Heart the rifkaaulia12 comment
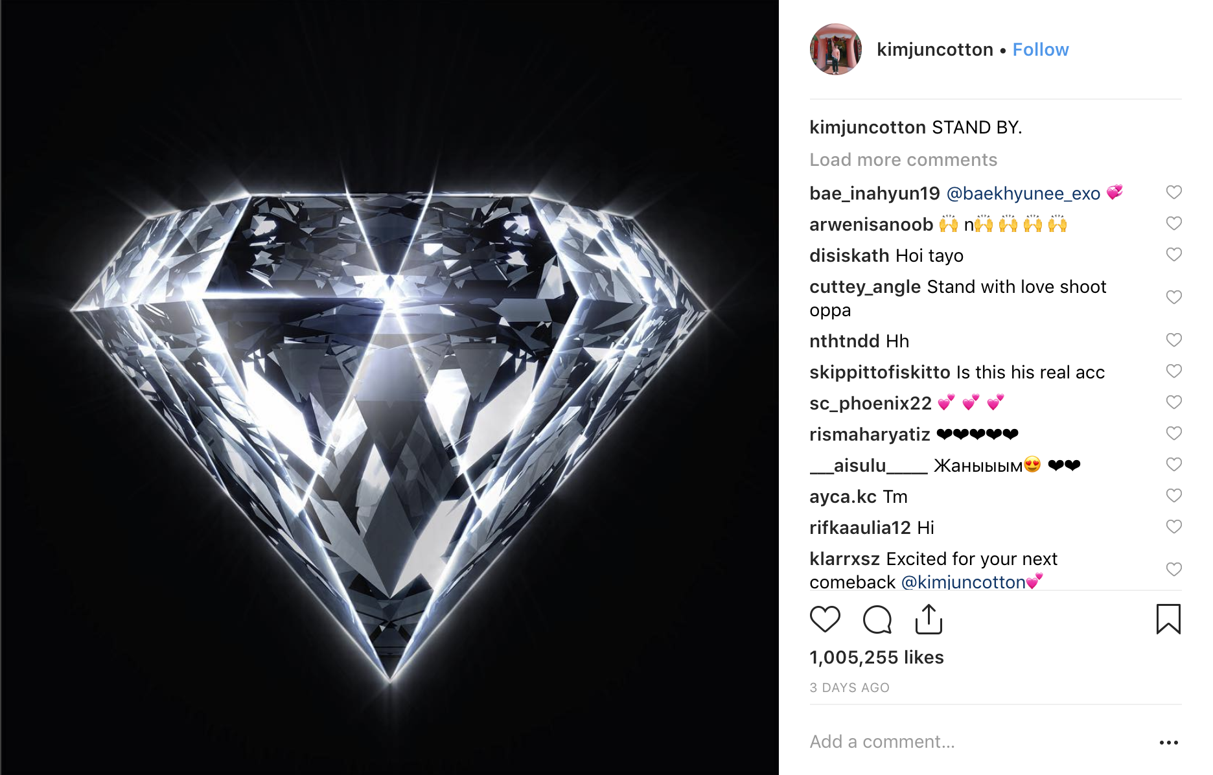This screenshot has width=1213, height=775. coord(1173,527)
